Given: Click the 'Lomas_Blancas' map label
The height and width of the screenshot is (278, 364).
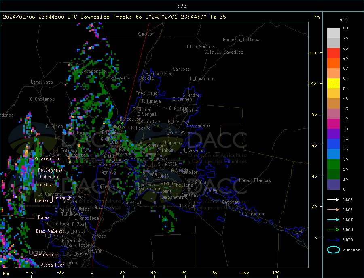Looking at the screenshot, I should [x=255, y=180].
